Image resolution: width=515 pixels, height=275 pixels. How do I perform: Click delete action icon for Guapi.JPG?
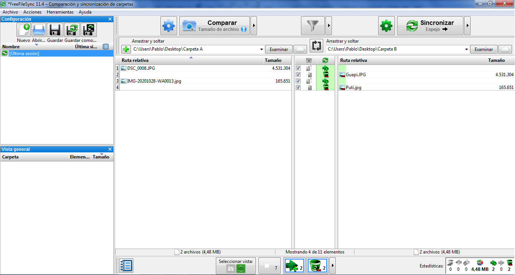click(326, 75)
